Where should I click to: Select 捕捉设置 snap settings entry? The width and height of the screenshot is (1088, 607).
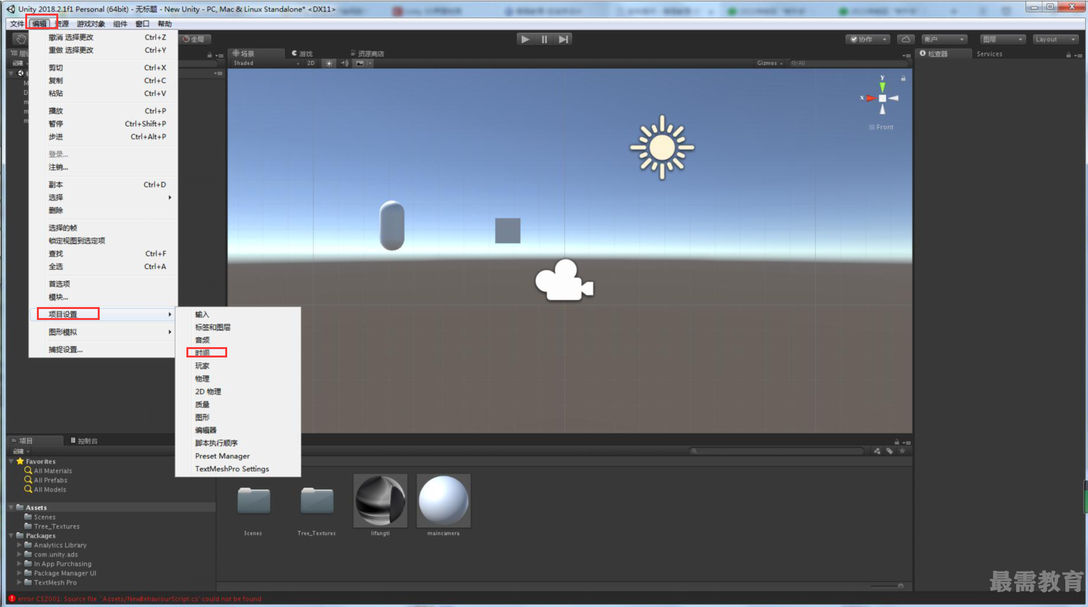[103, 350]
